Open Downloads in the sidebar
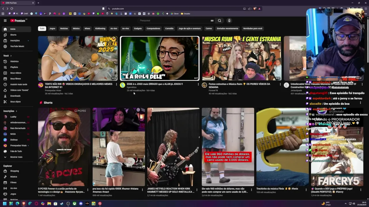Image resolution: width=369 pixels, height=207 pixels. tap(17, 96)
